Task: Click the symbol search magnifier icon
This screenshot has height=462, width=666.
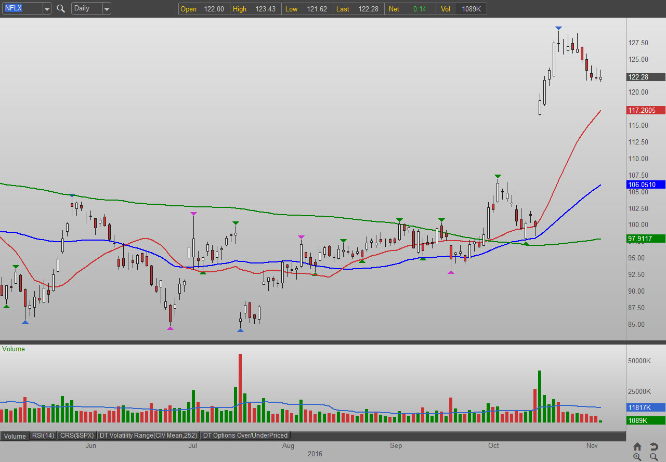Action: pyautogui.click(x=61, y=8)
